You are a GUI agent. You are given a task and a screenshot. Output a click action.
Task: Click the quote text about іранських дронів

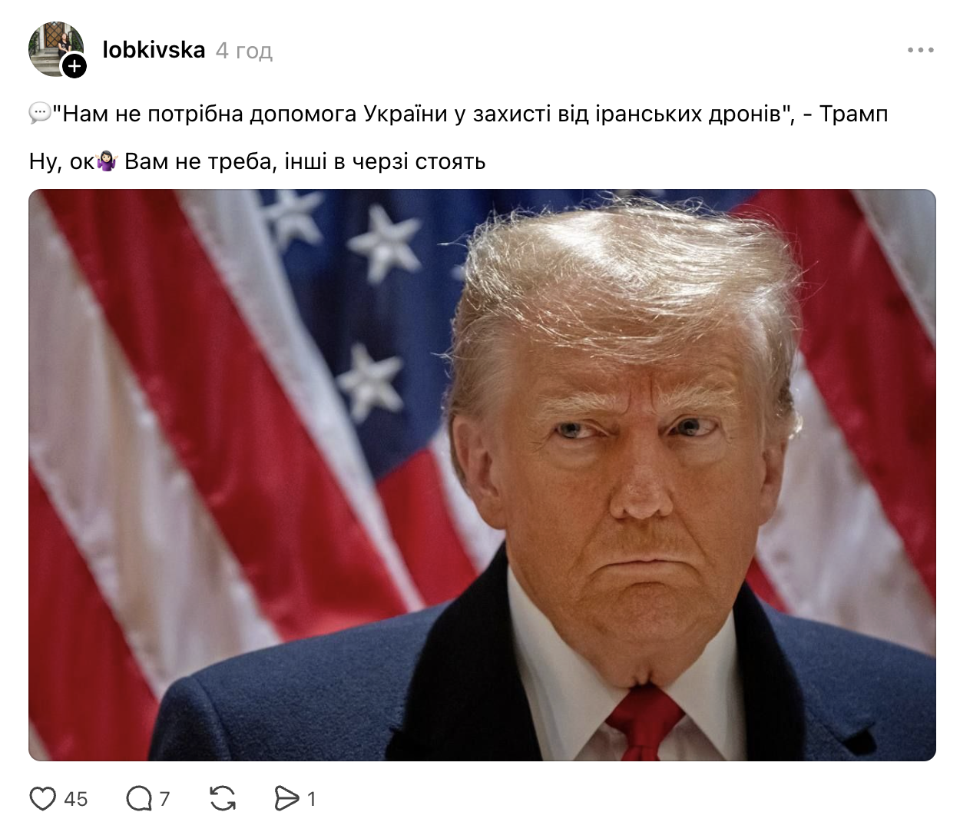(x=423, y=114)
